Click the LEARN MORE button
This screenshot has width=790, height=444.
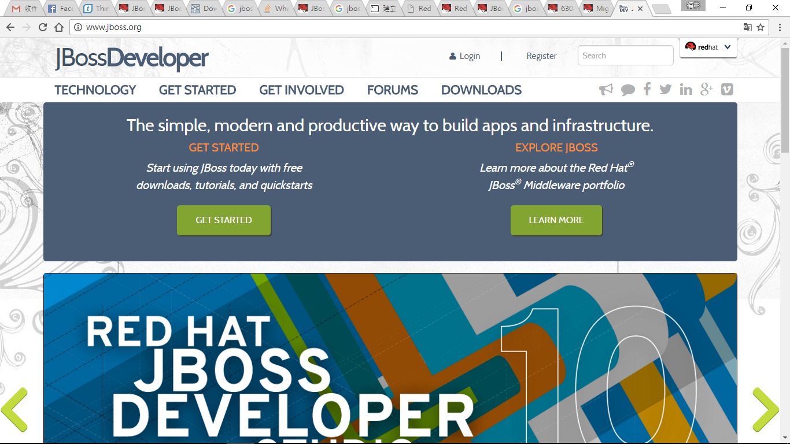tap(556, 220)
